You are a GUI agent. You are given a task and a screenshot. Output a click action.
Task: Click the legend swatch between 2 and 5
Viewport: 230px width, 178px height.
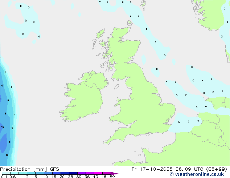click(x=31, y=173)
